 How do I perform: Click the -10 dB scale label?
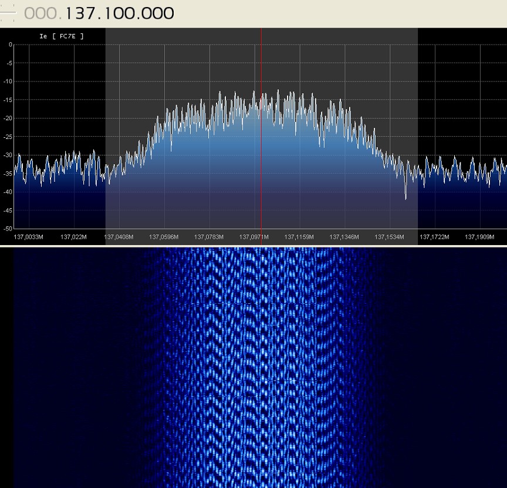click(8, 82)
